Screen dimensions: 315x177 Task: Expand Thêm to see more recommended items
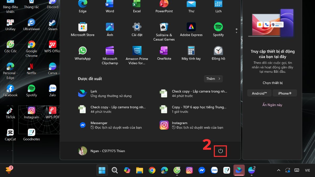[x=213, y=79]
